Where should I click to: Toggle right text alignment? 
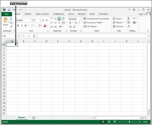point(59,23)
